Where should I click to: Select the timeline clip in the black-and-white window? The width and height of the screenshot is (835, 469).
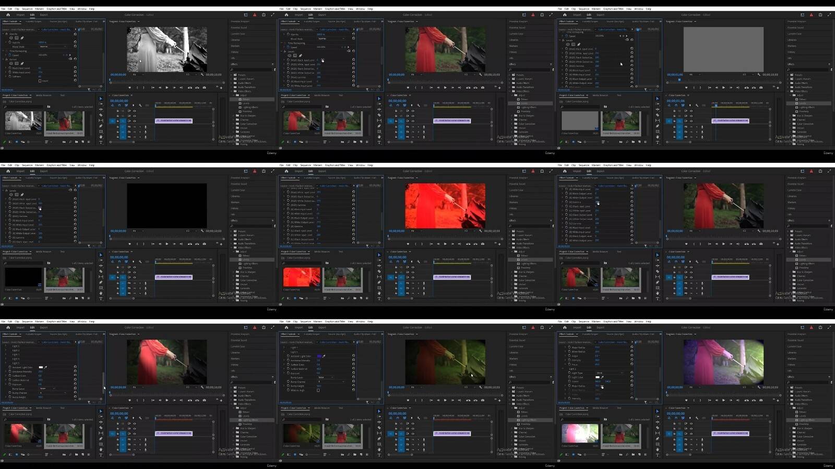coord(174,121)
